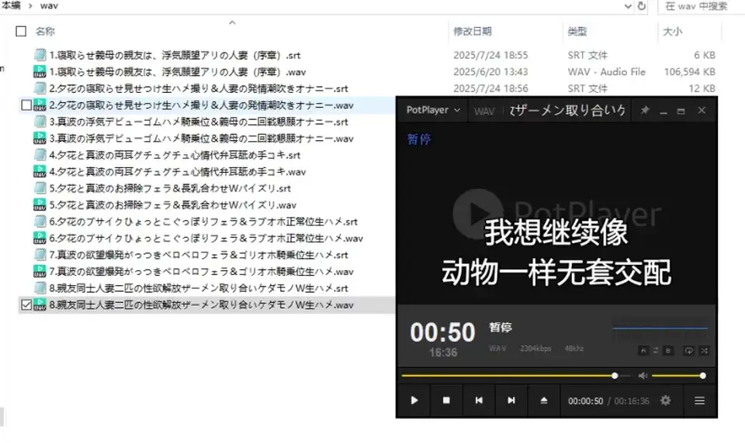Open the PotPlayer main menu dropdown

tap(433, 110)
